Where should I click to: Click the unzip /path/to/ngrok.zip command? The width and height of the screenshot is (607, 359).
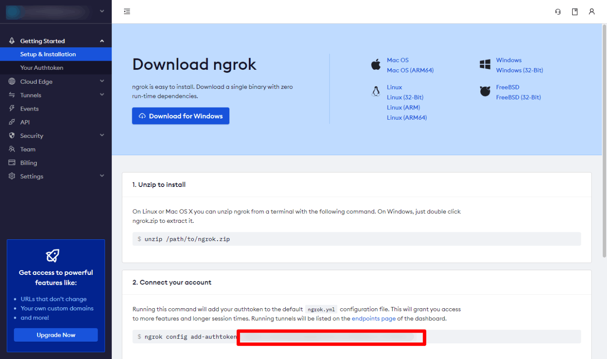[x=356, y=239]
